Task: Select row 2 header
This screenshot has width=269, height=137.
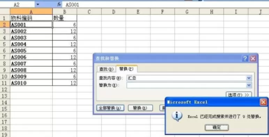Action: point(5,24)
